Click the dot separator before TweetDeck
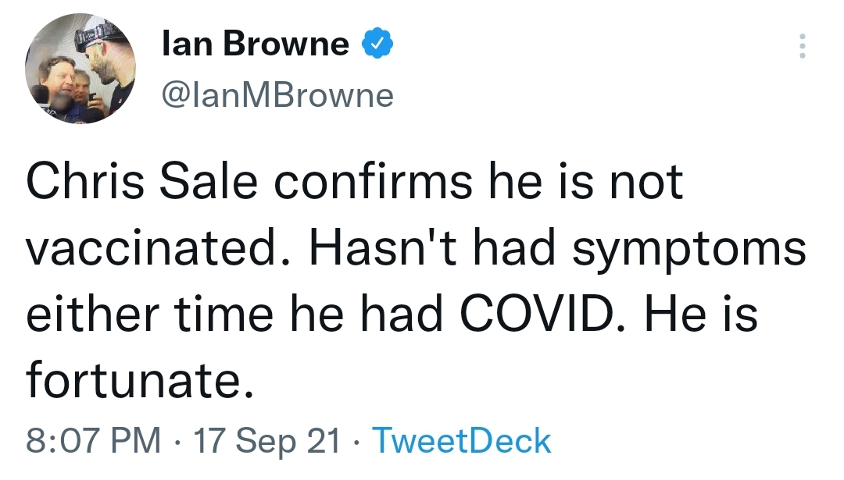 [x=356, y=442]
